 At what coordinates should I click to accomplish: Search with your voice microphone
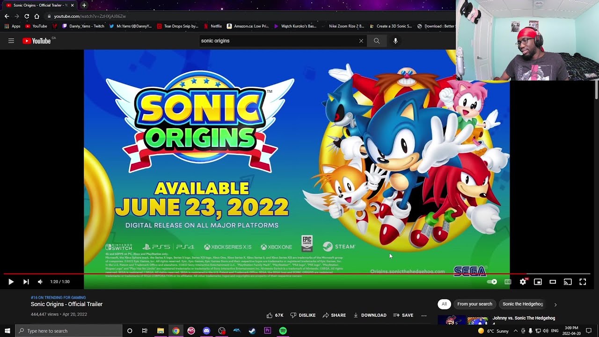(x=395, y=41)
